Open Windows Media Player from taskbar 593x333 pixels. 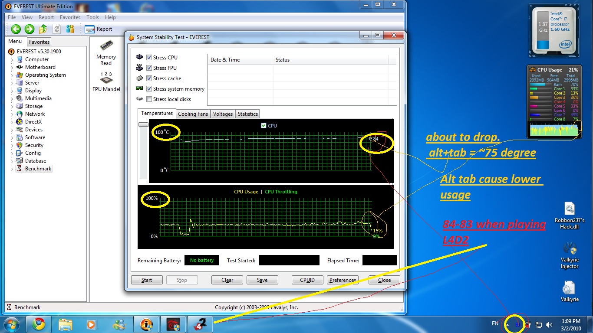(92, 324)
